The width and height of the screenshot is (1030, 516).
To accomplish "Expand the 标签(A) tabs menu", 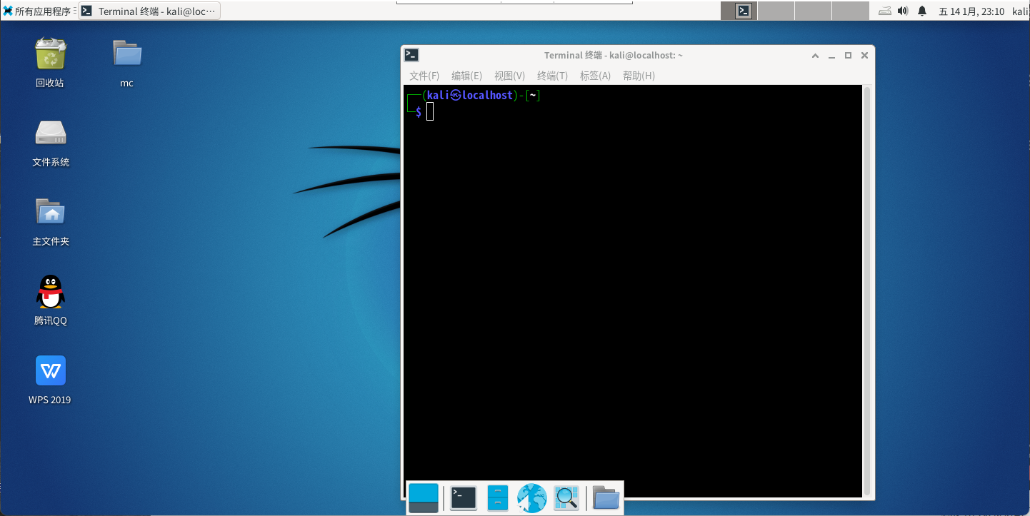I will [595, 76].
